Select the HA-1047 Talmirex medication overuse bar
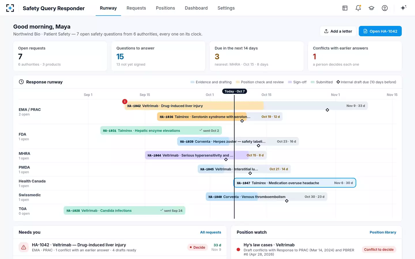 295,183
